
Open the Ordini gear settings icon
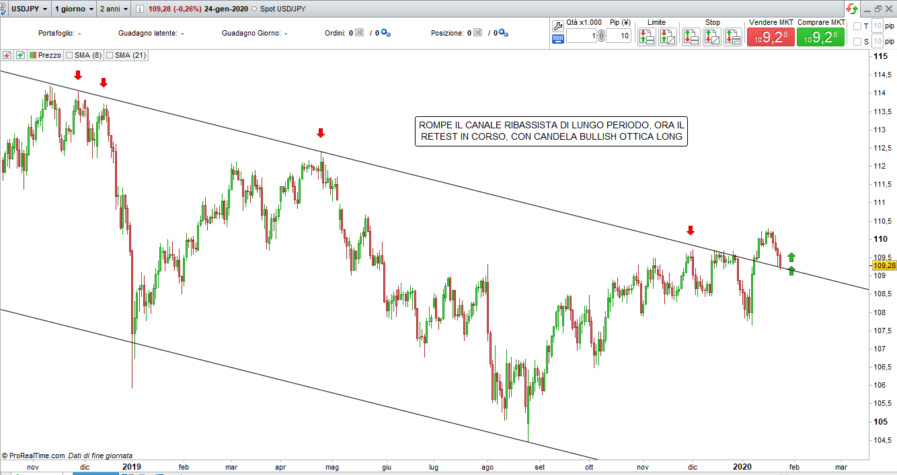click(386, 33)
